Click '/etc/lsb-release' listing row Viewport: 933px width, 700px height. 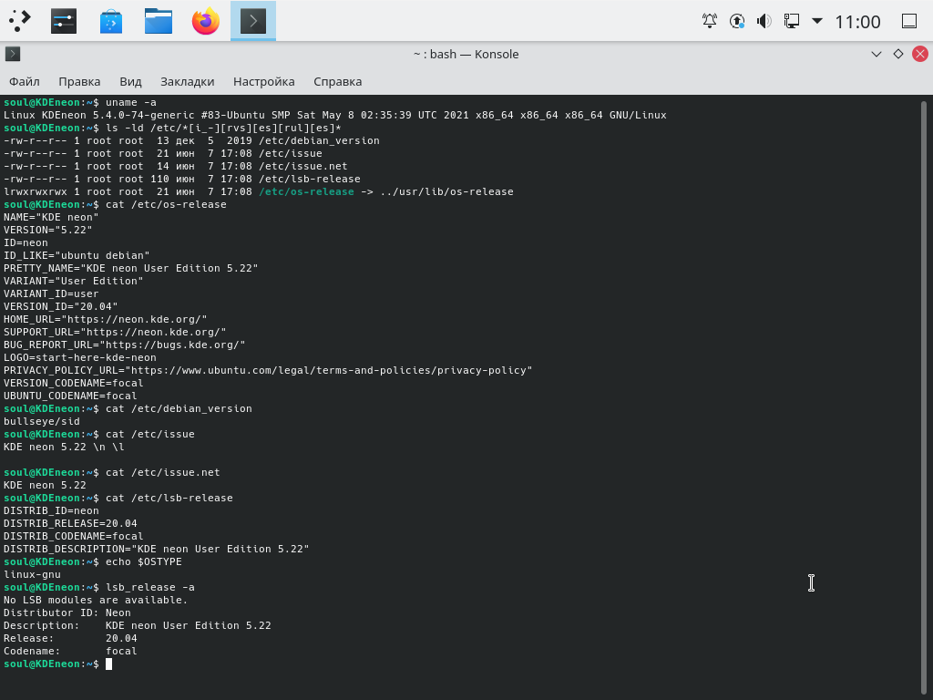pos(182,180)
